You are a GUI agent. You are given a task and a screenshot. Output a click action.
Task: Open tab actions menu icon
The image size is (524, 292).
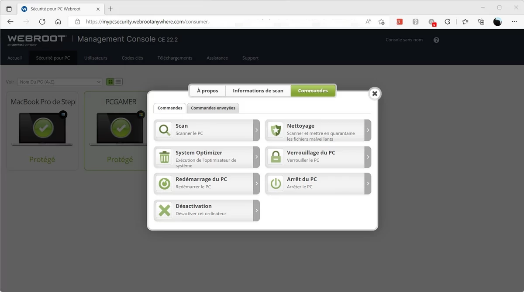tap(9, 9)
